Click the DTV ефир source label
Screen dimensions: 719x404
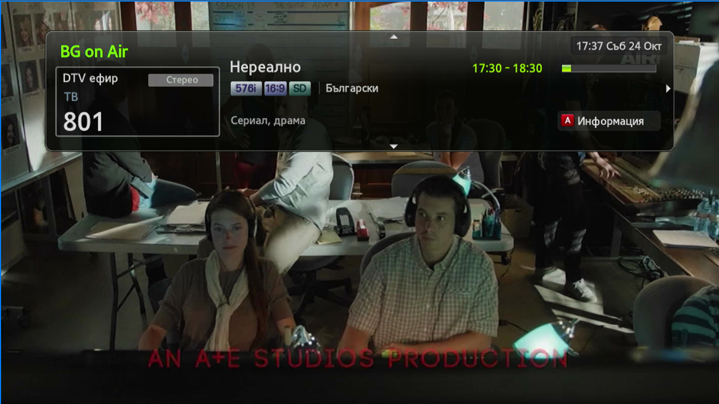click(90, 79)
